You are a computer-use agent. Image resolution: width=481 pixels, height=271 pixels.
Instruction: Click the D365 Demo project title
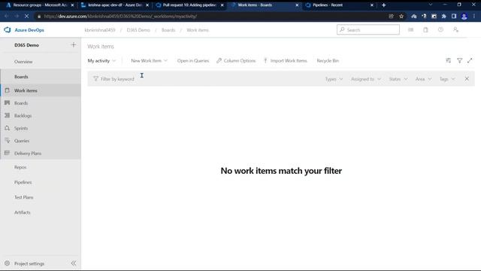[27, 45]
